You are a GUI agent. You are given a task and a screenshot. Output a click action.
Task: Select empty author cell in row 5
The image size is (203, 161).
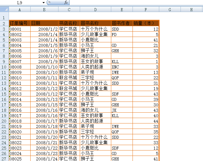click(122, 40)
